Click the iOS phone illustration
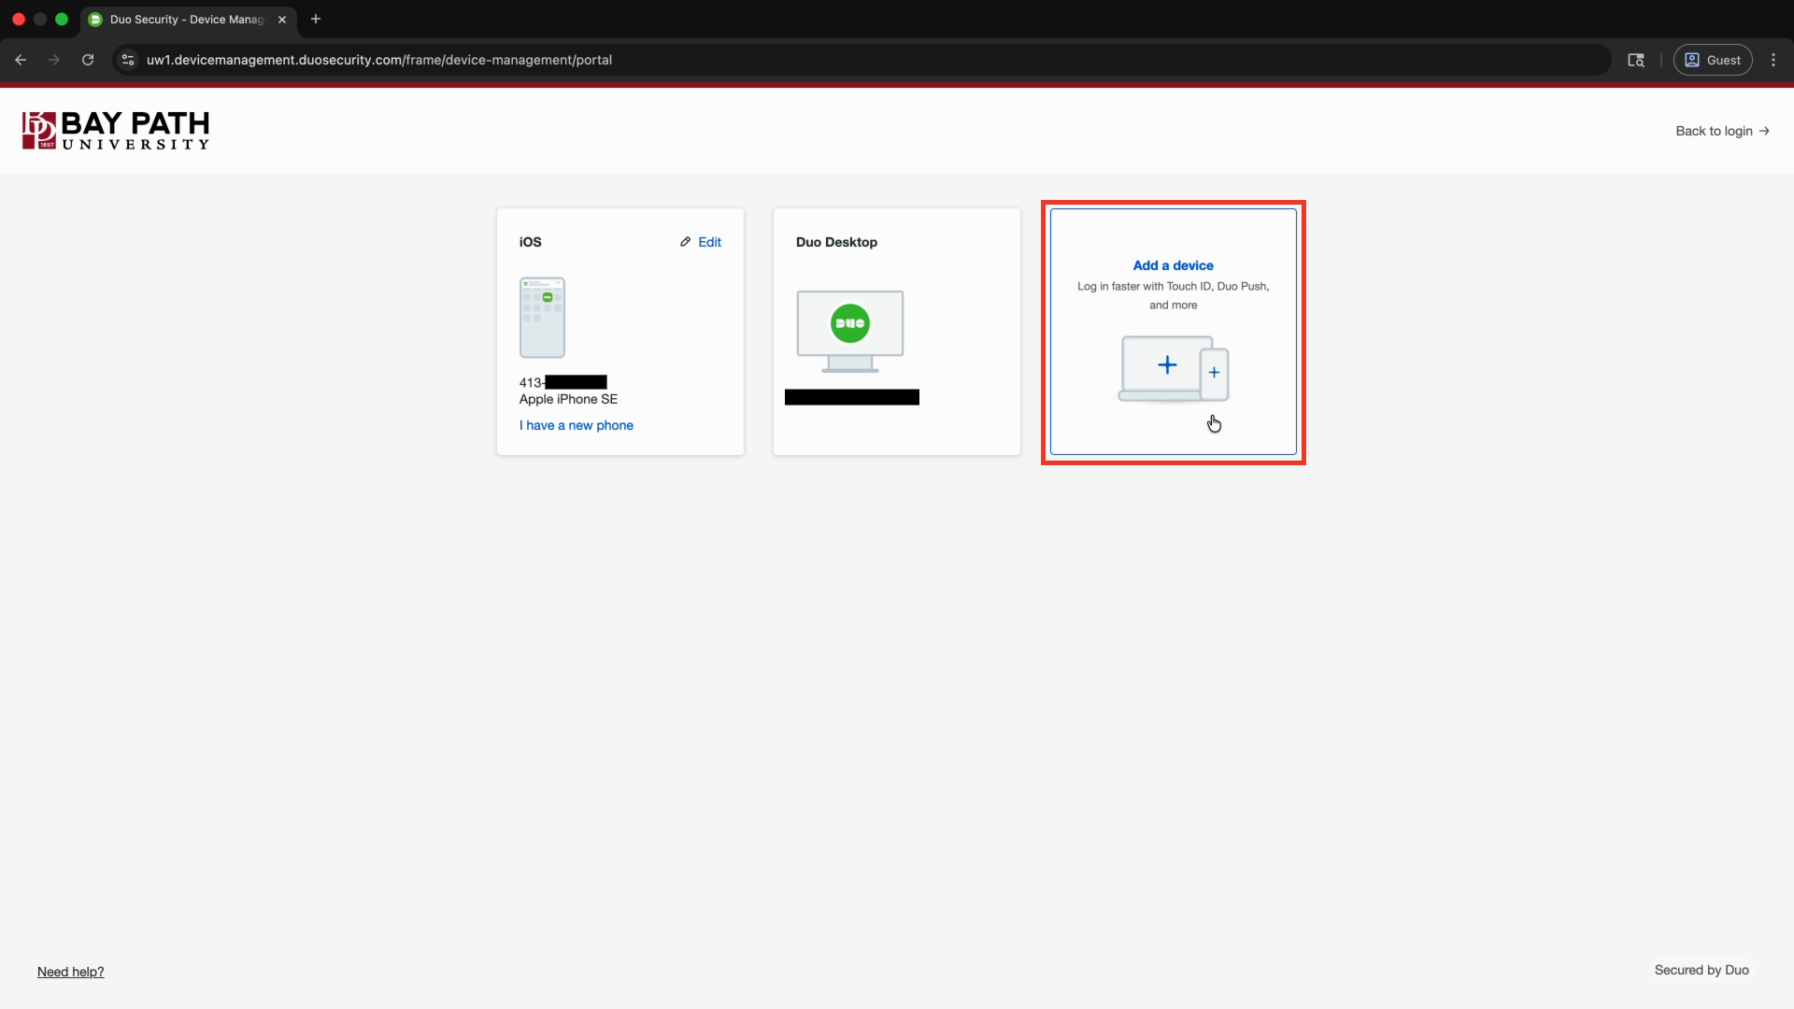1794x1009 pixels. [x=542, y=318]
